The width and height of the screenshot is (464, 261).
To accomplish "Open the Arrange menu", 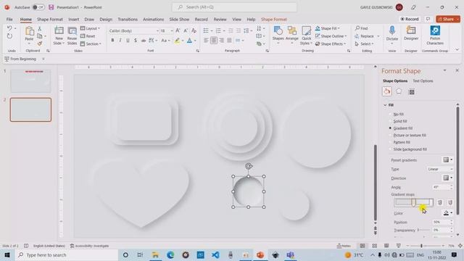I will point(292,36).
